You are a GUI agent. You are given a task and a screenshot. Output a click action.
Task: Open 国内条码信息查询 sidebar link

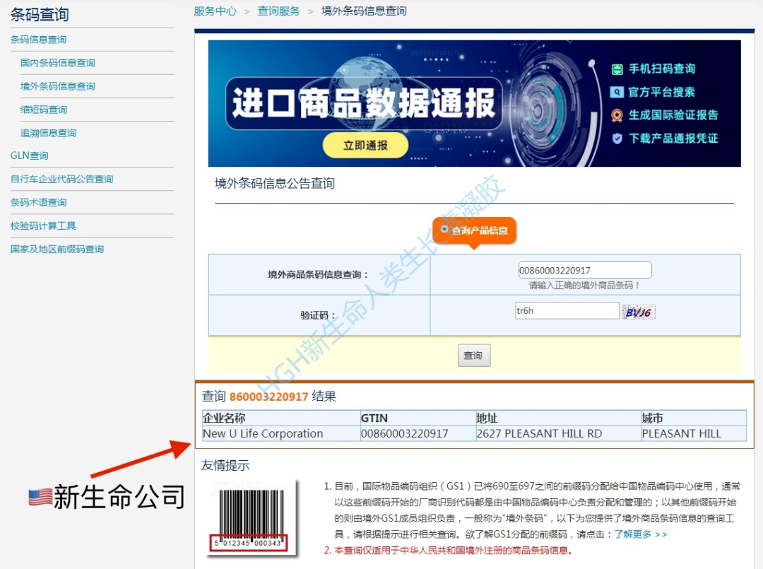click(57, 63)
